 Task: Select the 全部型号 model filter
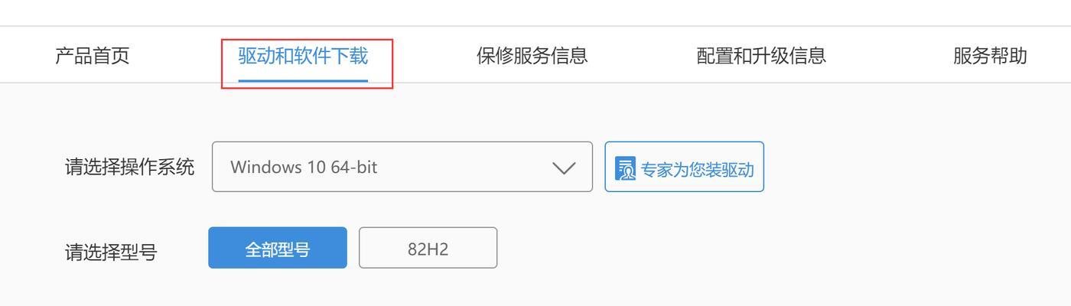pyautogui.click(x=278, y=248)
